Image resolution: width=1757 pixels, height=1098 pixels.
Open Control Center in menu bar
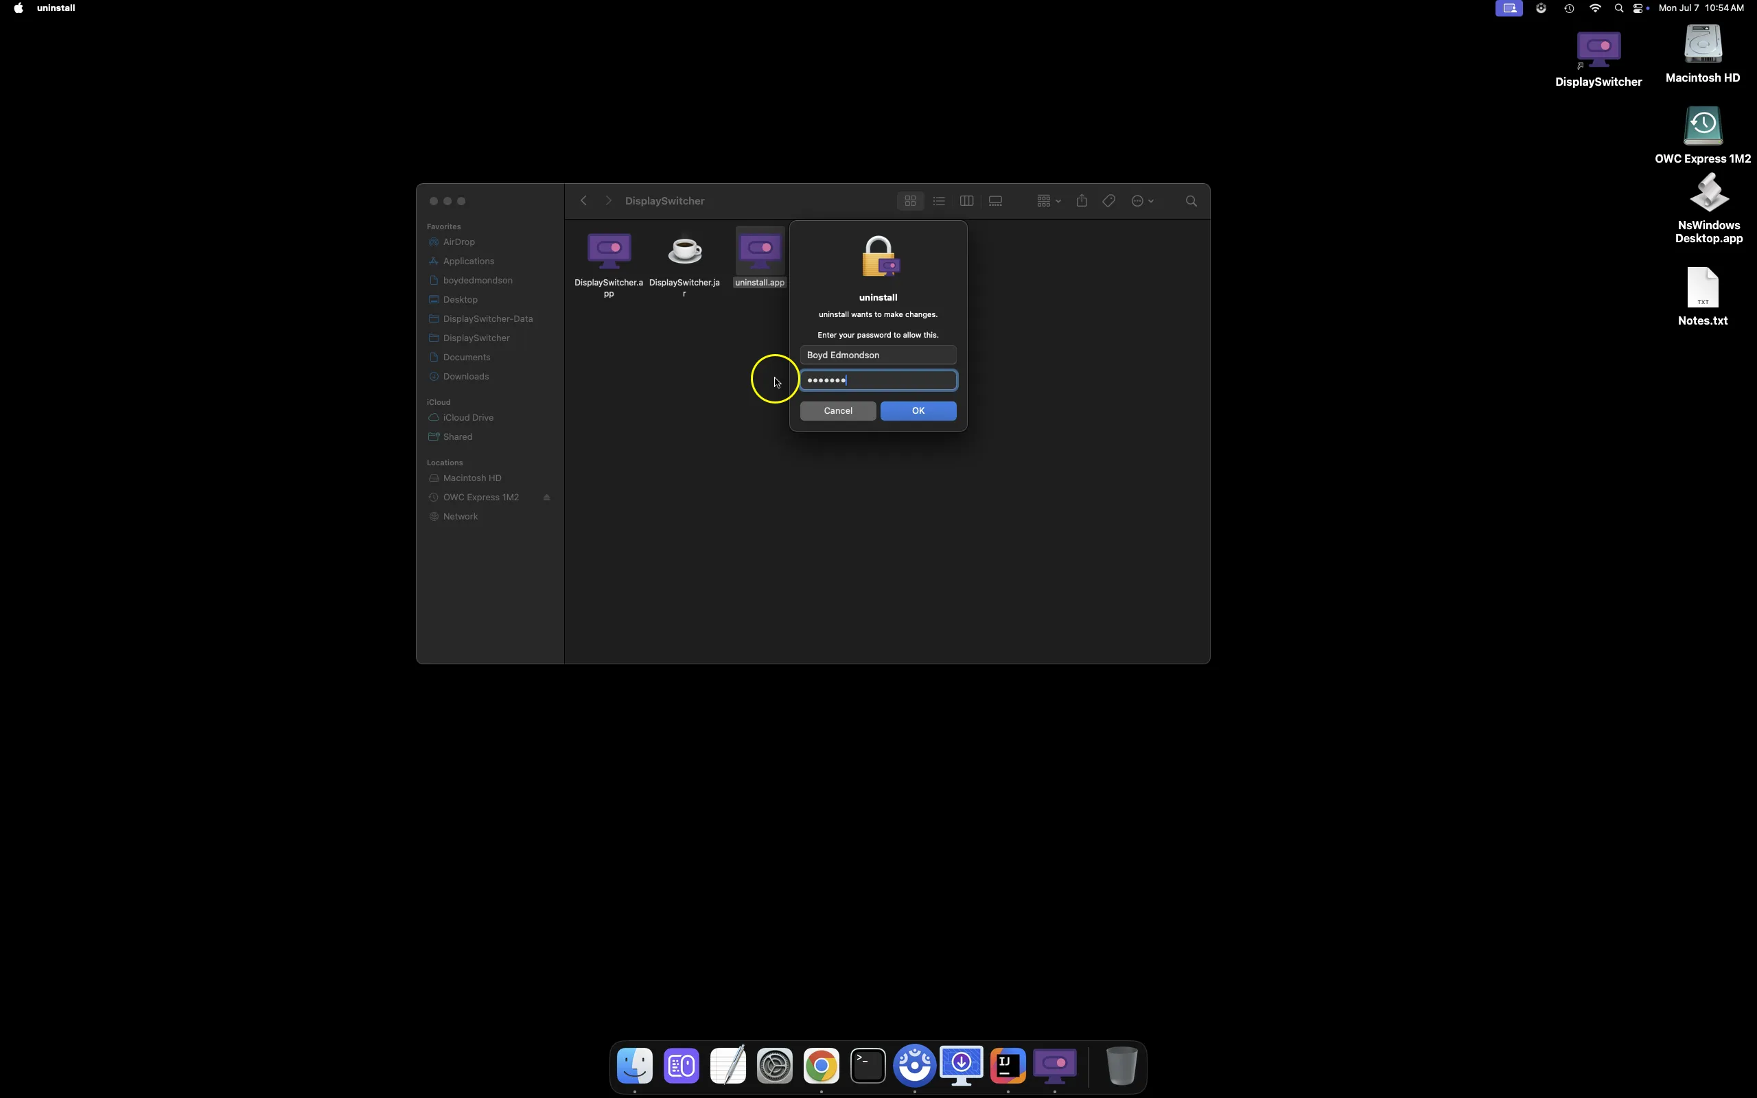1640,8
